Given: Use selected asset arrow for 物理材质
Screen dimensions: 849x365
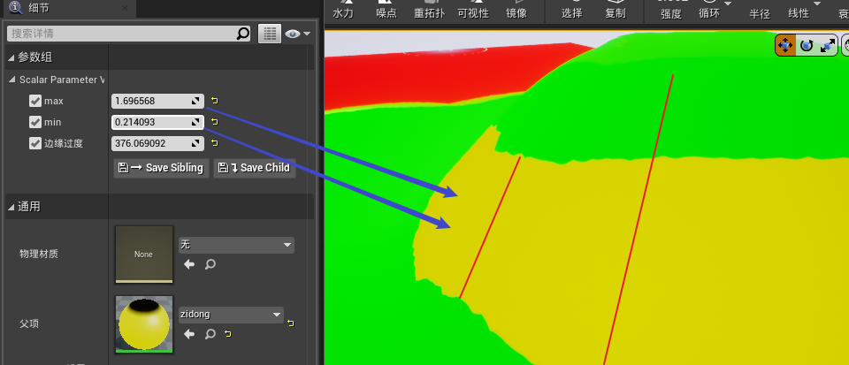Looking at the screenshot, I should click(189, 264).
